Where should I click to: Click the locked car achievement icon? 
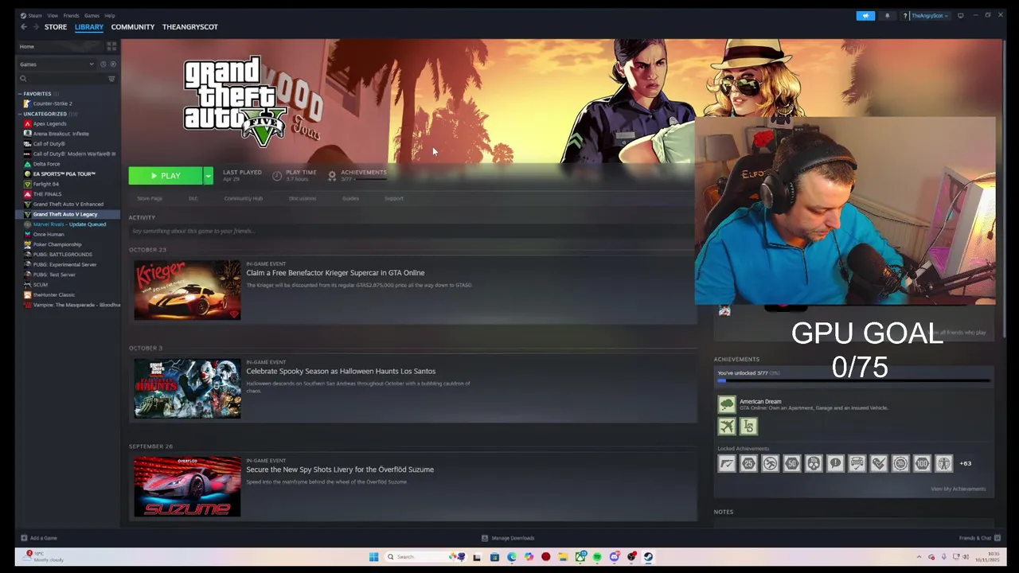[857, 463]
